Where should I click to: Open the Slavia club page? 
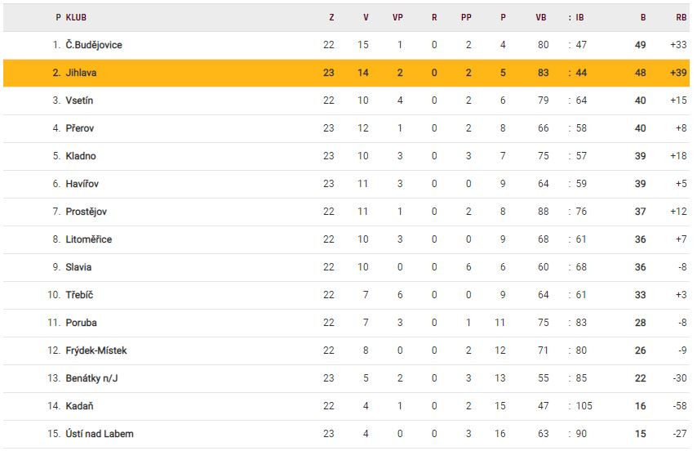click(x=79, y=267)
